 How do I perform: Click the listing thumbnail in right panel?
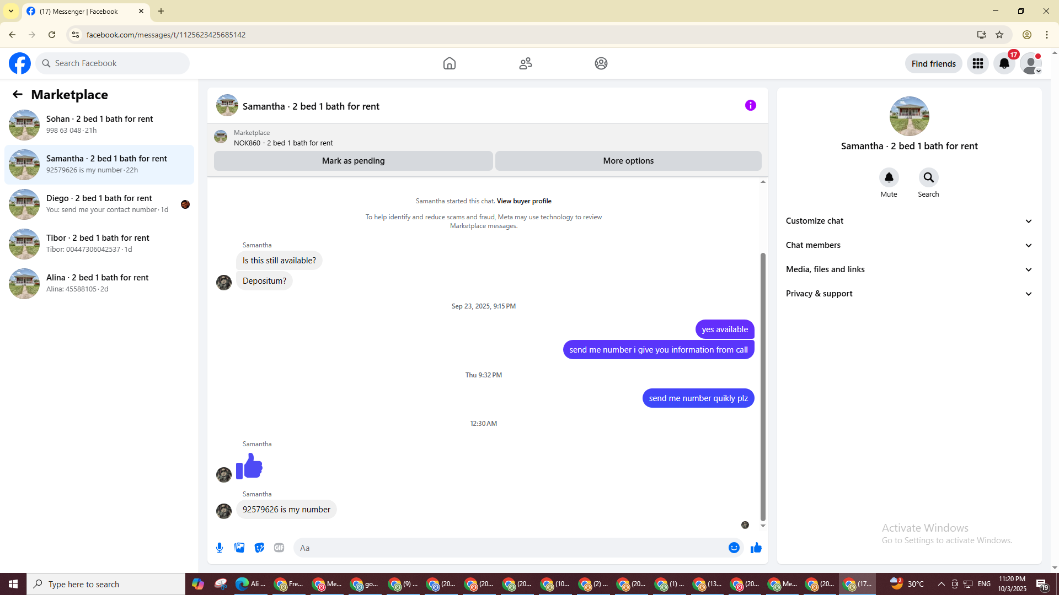tap(910, 116)
